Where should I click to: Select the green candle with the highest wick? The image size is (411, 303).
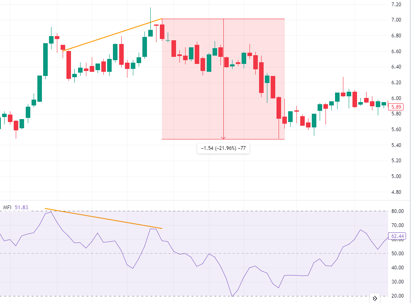150,32
